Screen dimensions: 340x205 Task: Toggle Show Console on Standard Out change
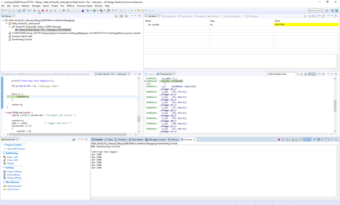pos(305,139)
